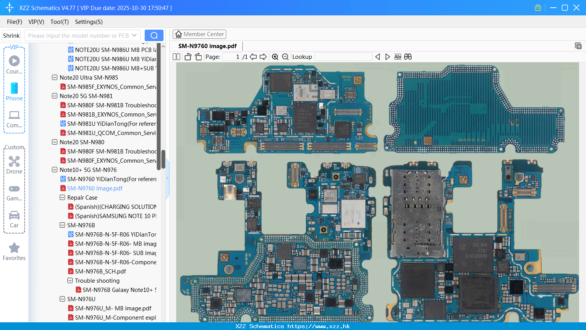
Task: Open SM-N976B-N-5F-R06-Compone PDF
Action: (112, 262)
